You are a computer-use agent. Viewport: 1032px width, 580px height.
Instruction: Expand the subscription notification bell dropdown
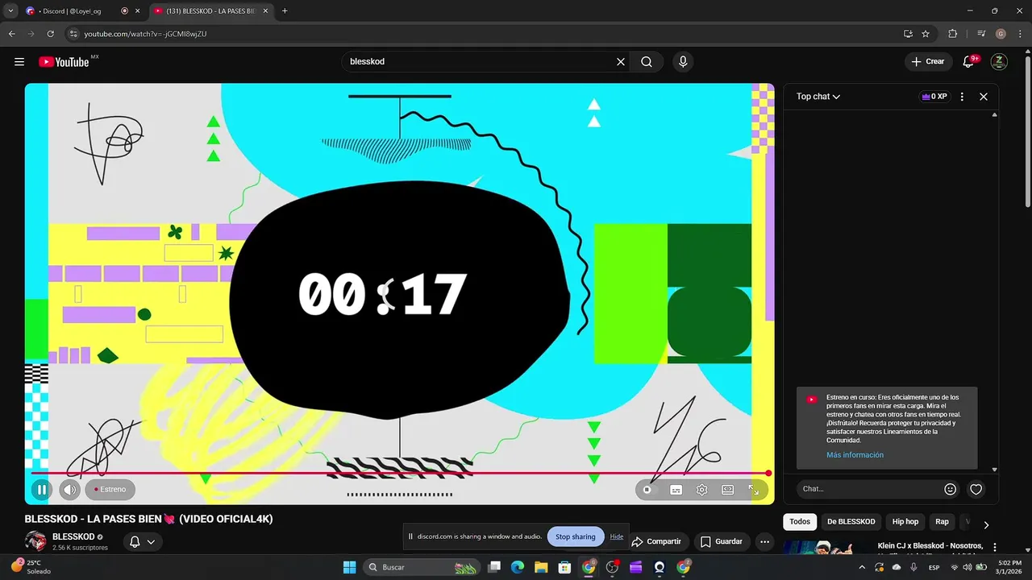pos(143,542)
